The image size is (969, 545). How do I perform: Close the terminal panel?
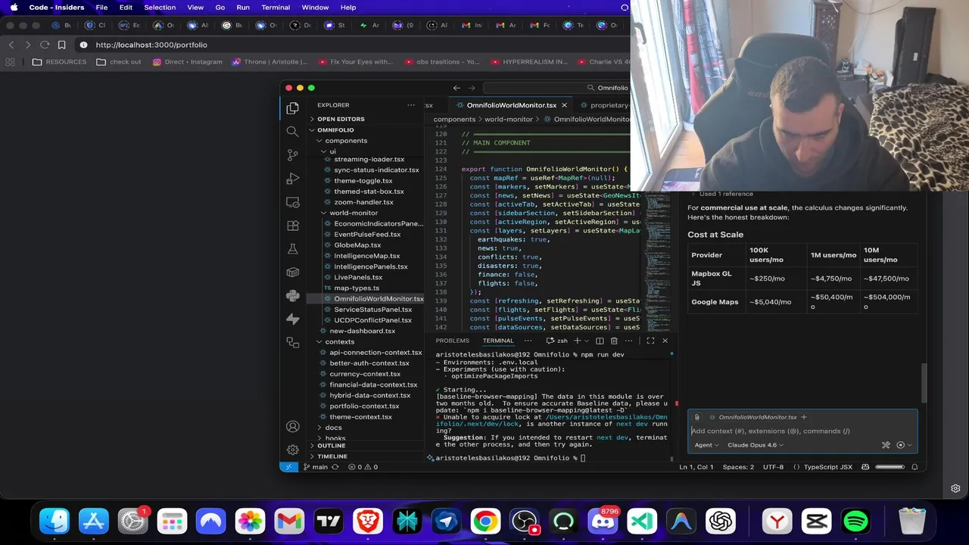point(665,341)
